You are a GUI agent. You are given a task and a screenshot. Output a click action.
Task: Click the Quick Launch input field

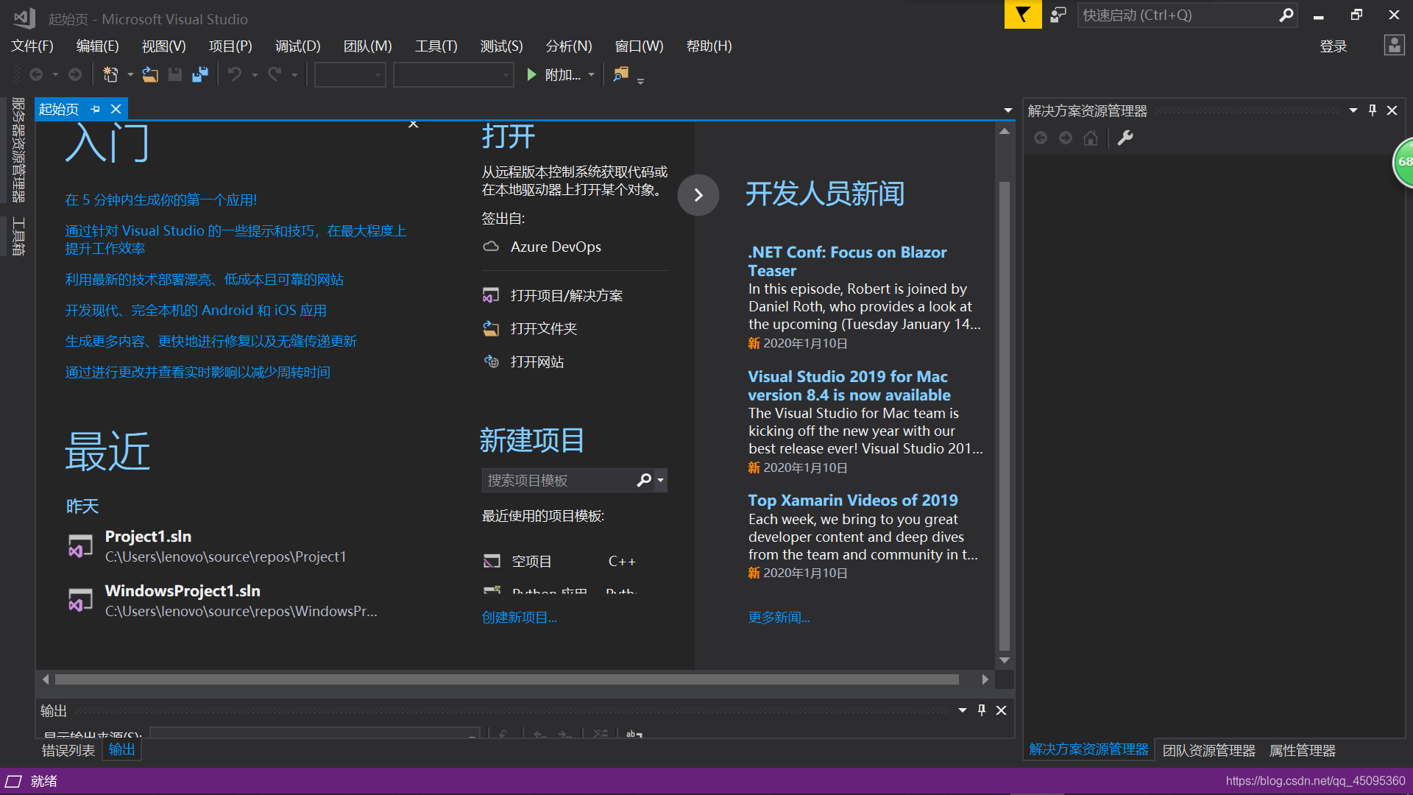(x=1179, y=15)
